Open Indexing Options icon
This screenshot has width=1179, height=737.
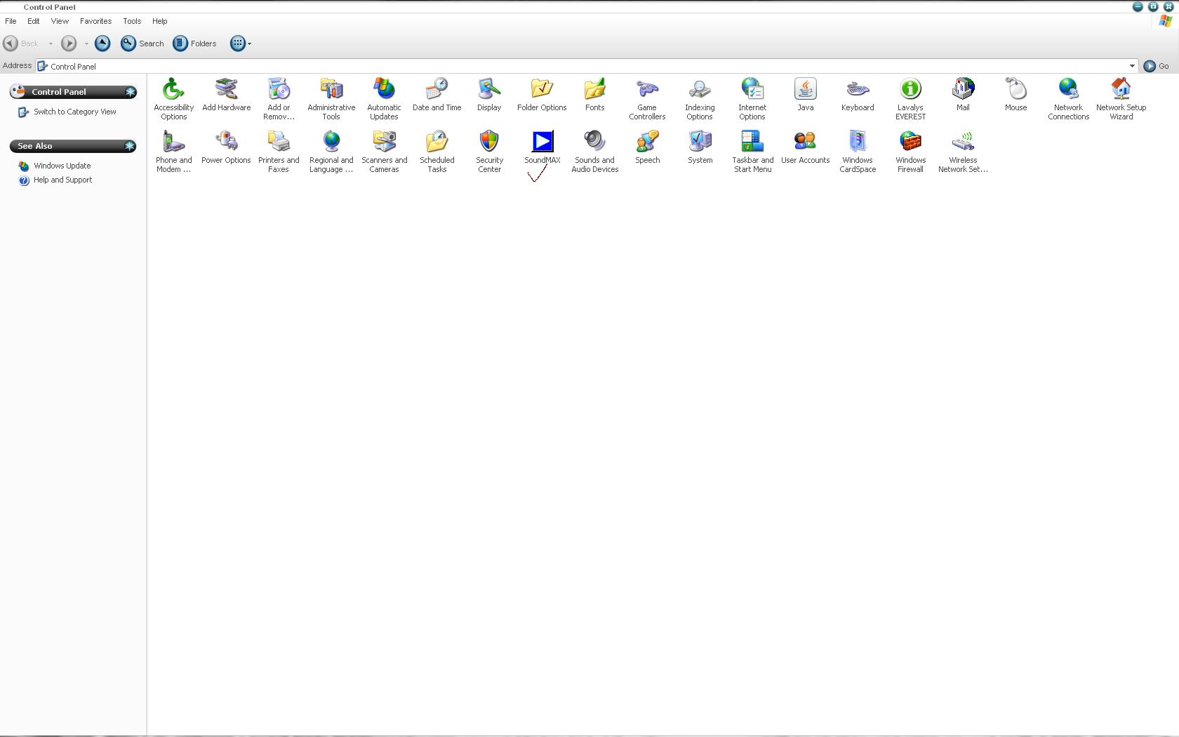point(700,89)
